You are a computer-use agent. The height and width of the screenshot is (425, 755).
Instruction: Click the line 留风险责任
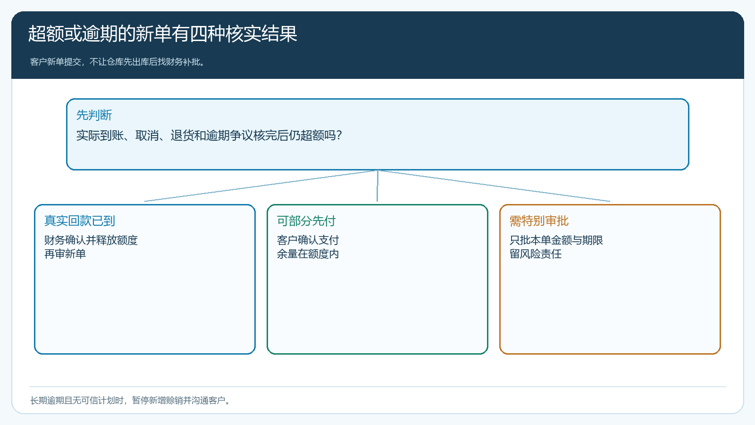(536, 254)
